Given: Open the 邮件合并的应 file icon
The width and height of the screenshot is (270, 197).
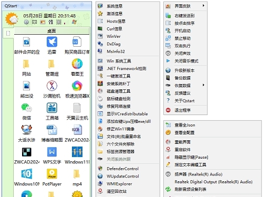Looking at the screenshot, I should coord(27,42).
